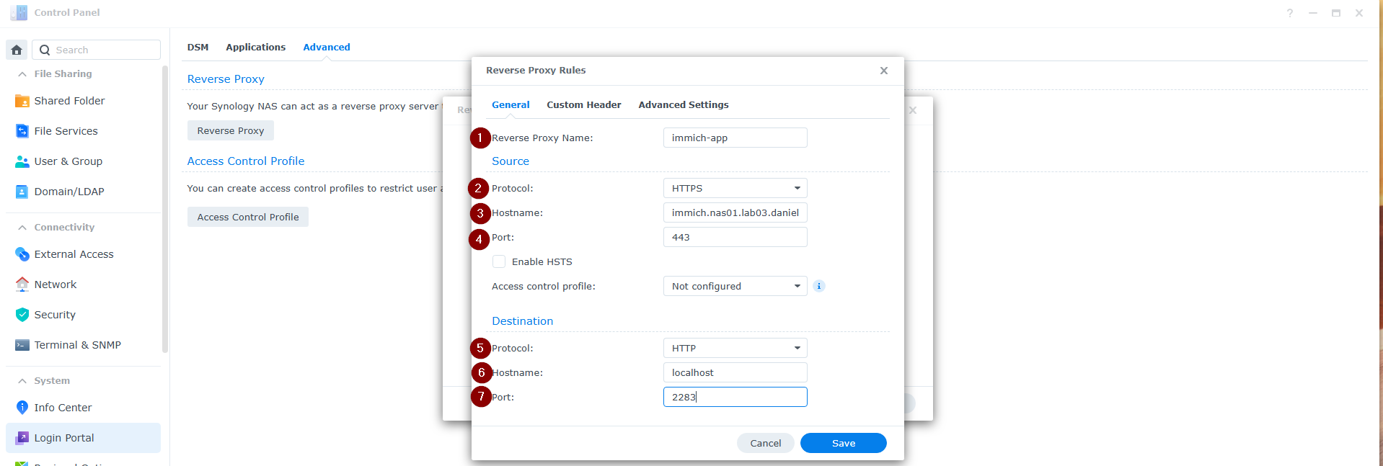This screenshot has width=1383, height=466.
Task: Collapse the Connectivity section
Action: coord(22,228)
